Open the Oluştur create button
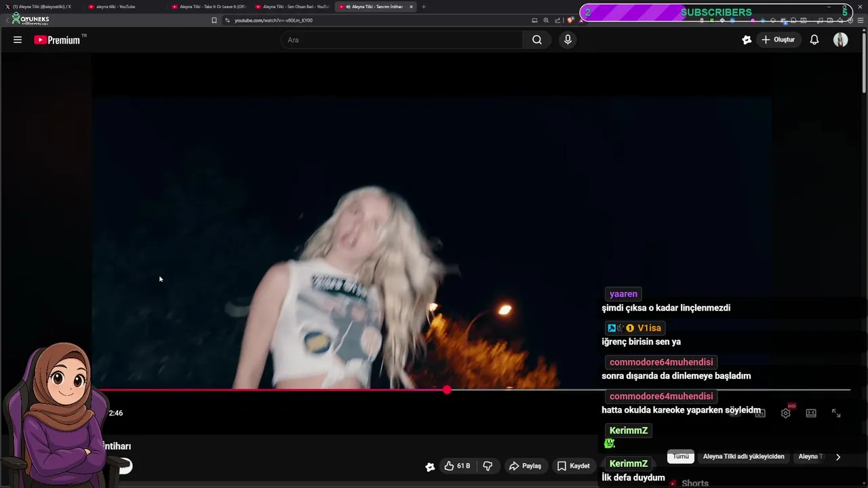Image resolution: width=868 pixels, height=488 pixels. (x=778, y=40)
